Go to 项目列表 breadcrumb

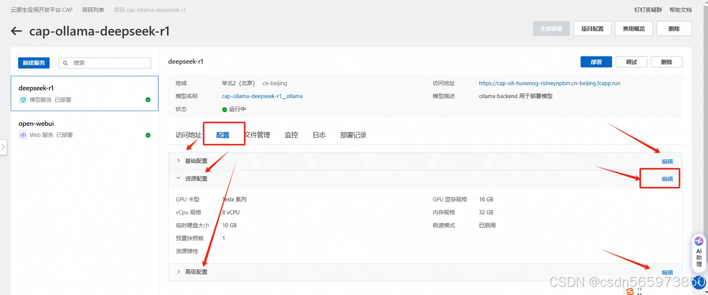93,10
